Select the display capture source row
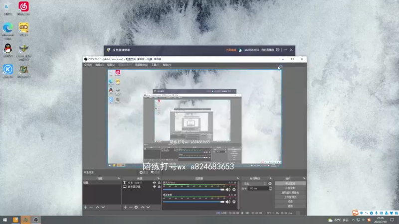The height and width of the screenshot is (224, 399). coord(141,187)
